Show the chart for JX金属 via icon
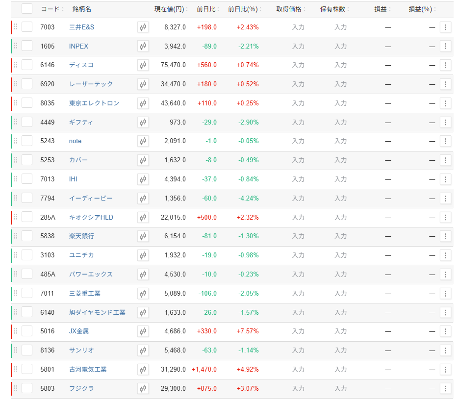 coord(143,331)
